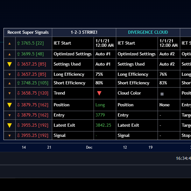Image resolution: width=191 pixels, height=191 pixels.
Task: Select the 1-2-3 STRIKE! column header
Action: tap(84, 32)
